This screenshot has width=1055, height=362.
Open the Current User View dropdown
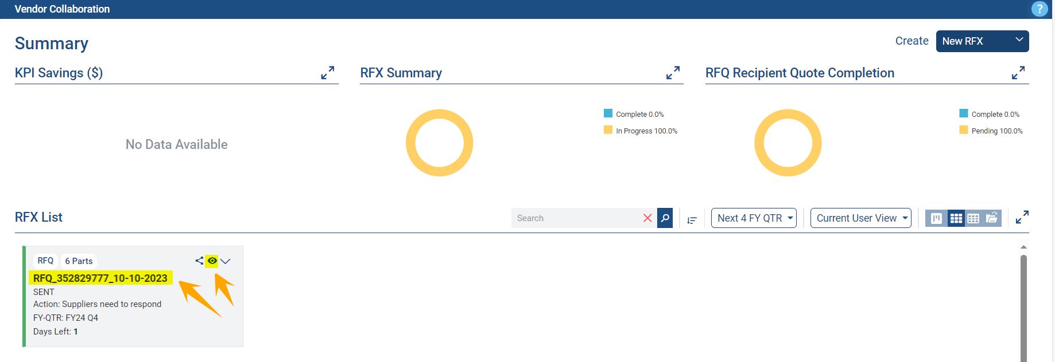(x=860, y=218)
